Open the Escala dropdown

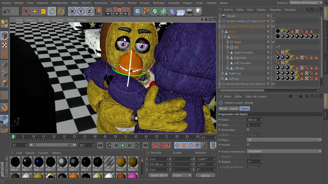(182, 175)
